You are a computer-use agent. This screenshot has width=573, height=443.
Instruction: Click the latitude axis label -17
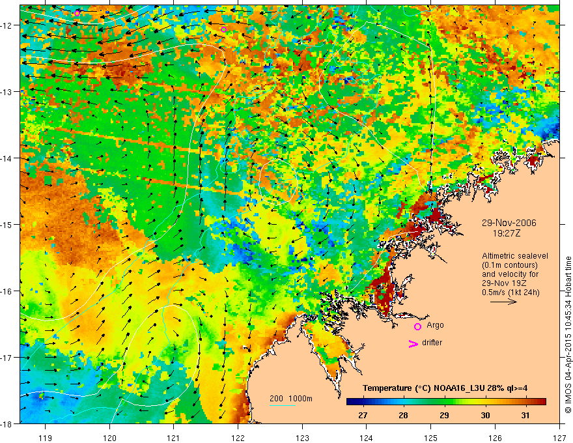click(7, 358)
